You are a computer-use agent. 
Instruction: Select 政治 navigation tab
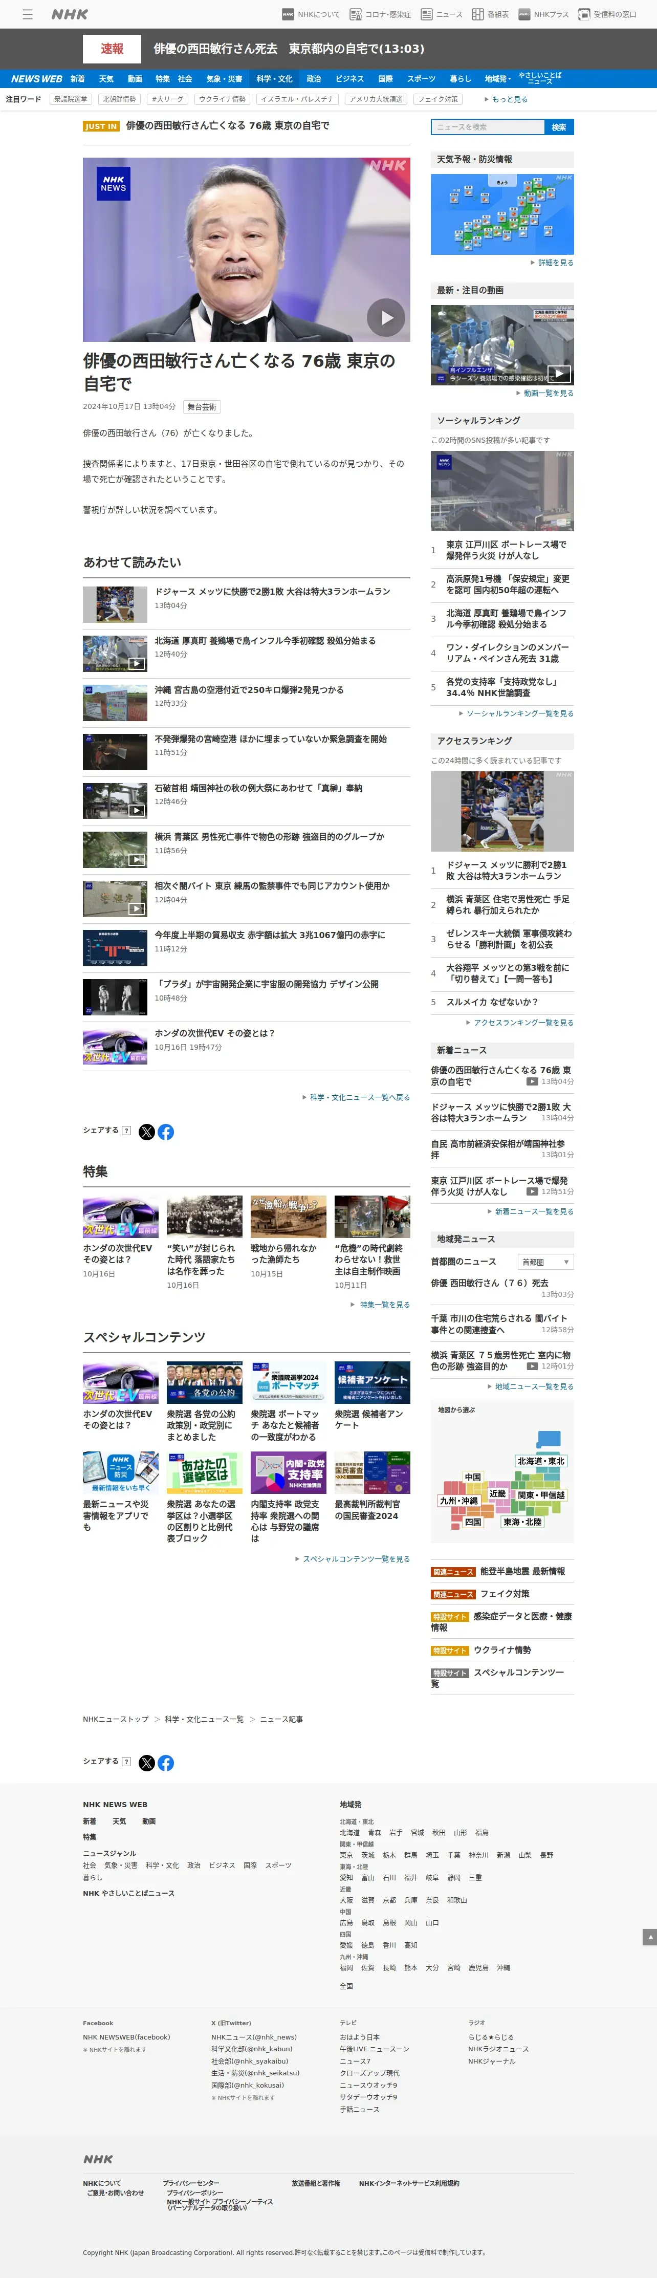(x=314, y=79)
